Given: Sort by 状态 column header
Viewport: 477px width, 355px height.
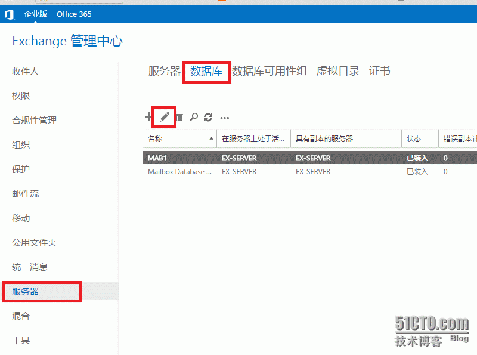Looking at the screenshot, I should pyautogui.click(x=420, y=139).
